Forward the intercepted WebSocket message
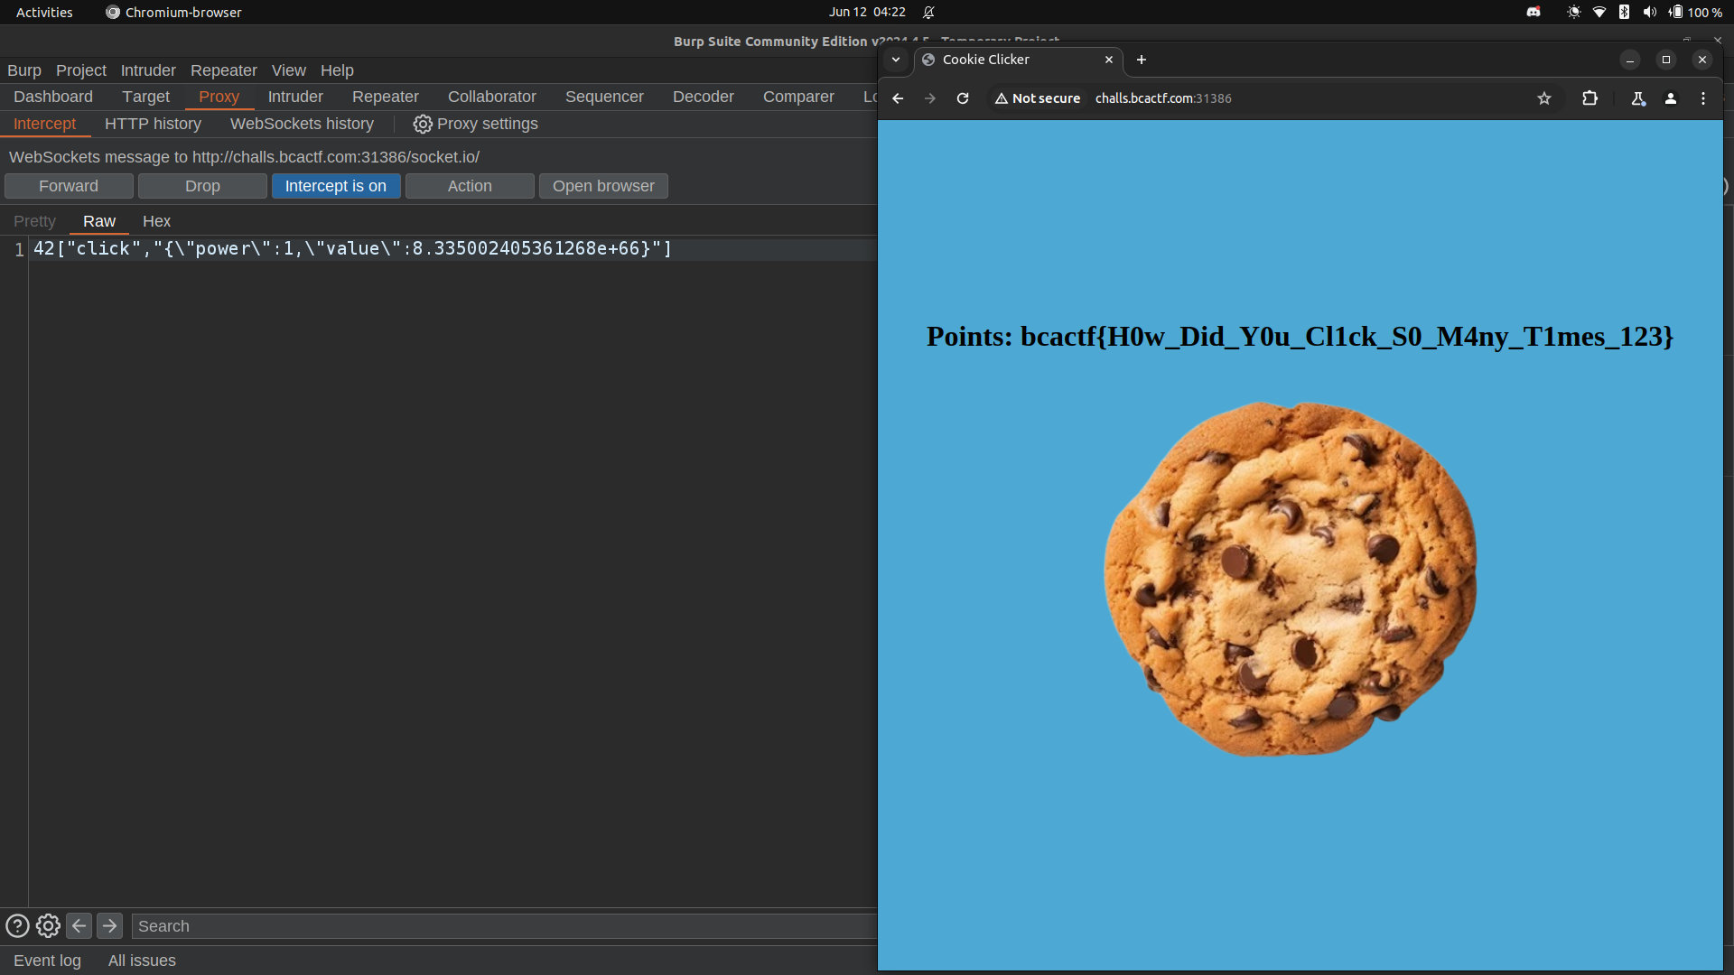The image size is (1734, 975). 69,186
